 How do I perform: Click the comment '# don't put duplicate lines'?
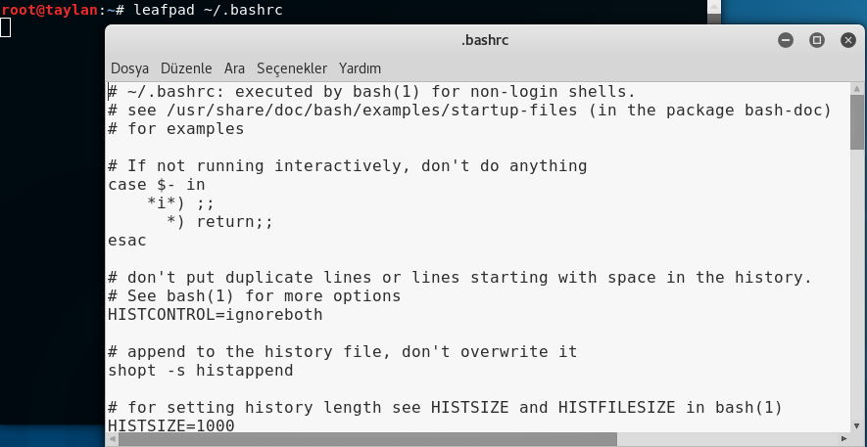tap(459, 278)
